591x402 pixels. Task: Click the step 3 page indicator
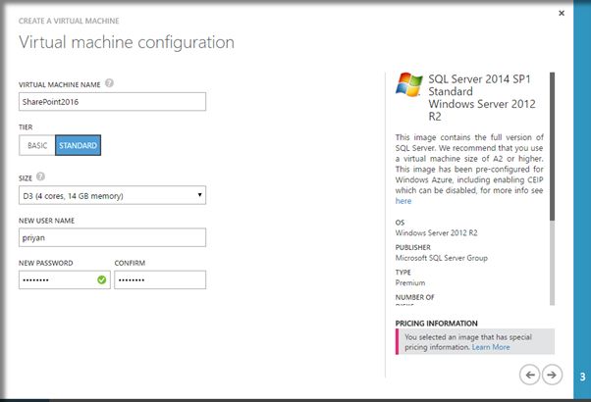(x=582, y=375)
